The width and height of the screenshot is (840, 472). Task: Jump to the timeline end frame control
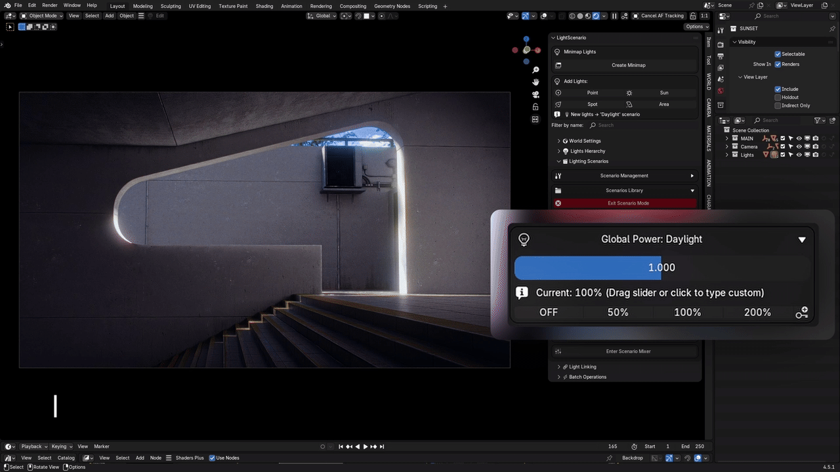382,446
